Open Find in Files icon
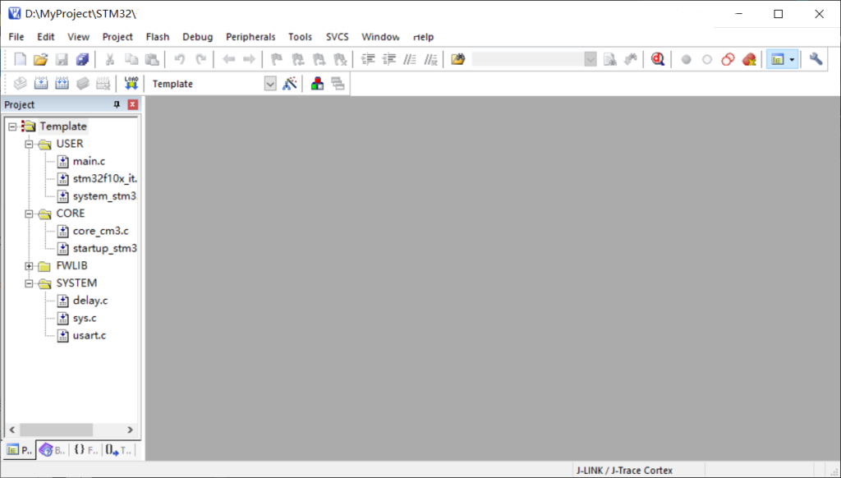841x478 pixels. click(x=457, y=59)
